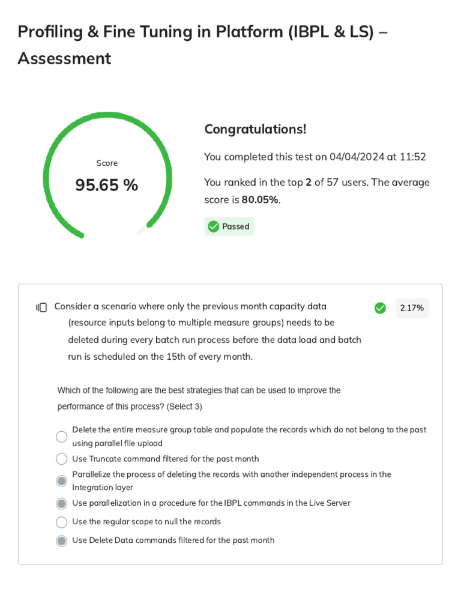The height and width of the screenshot is (615, 461).
Task: Select "Use the regular scope to null" radio
Action: pyautogui.click(x=61, y=522)
